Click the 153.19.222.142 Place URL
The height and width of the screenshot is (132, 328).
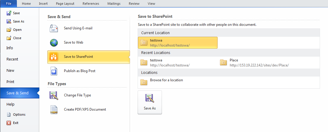[x=259, y=65]
